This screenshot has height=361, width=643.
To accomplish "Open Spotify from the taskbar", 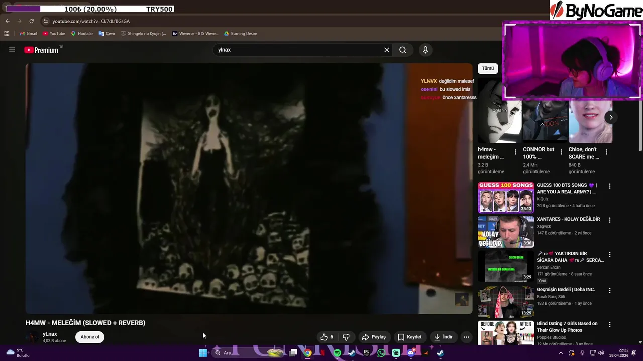I will 337,353.
